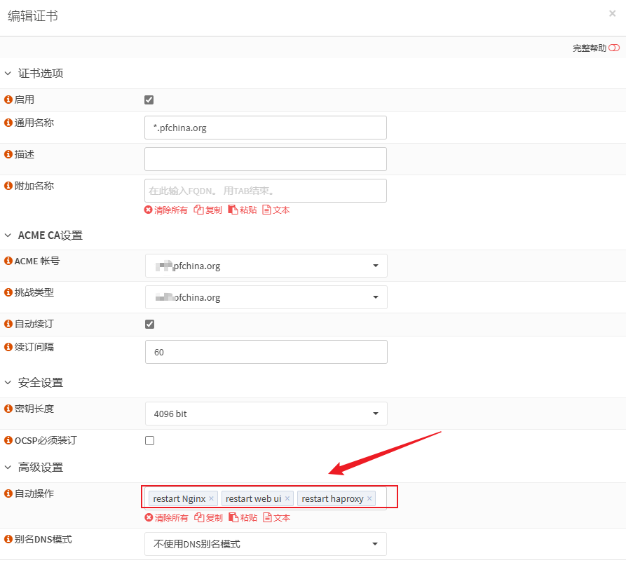Toggle the 启用 checkbox

[x=149, y=100]
